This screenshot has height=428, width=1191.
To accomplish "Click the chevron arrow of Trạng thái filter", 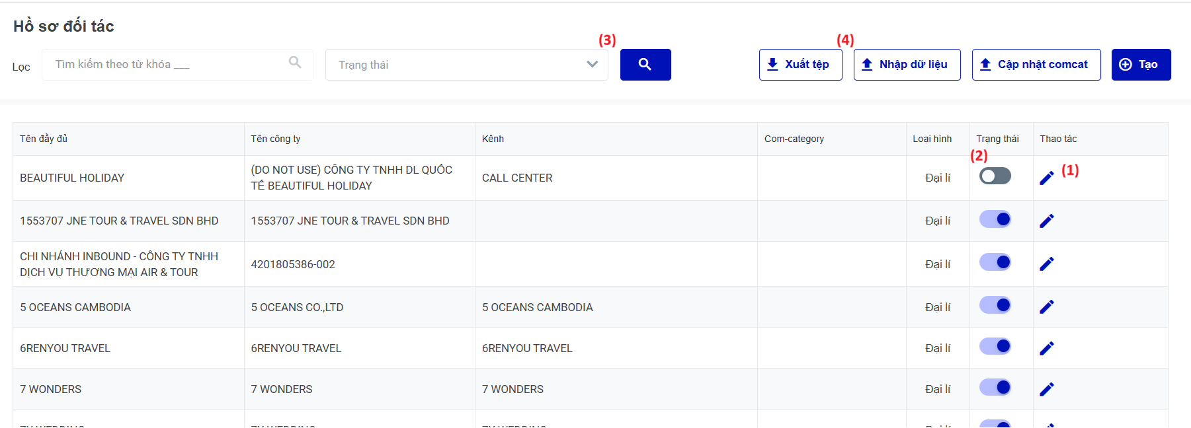I will tap(593, 64).
